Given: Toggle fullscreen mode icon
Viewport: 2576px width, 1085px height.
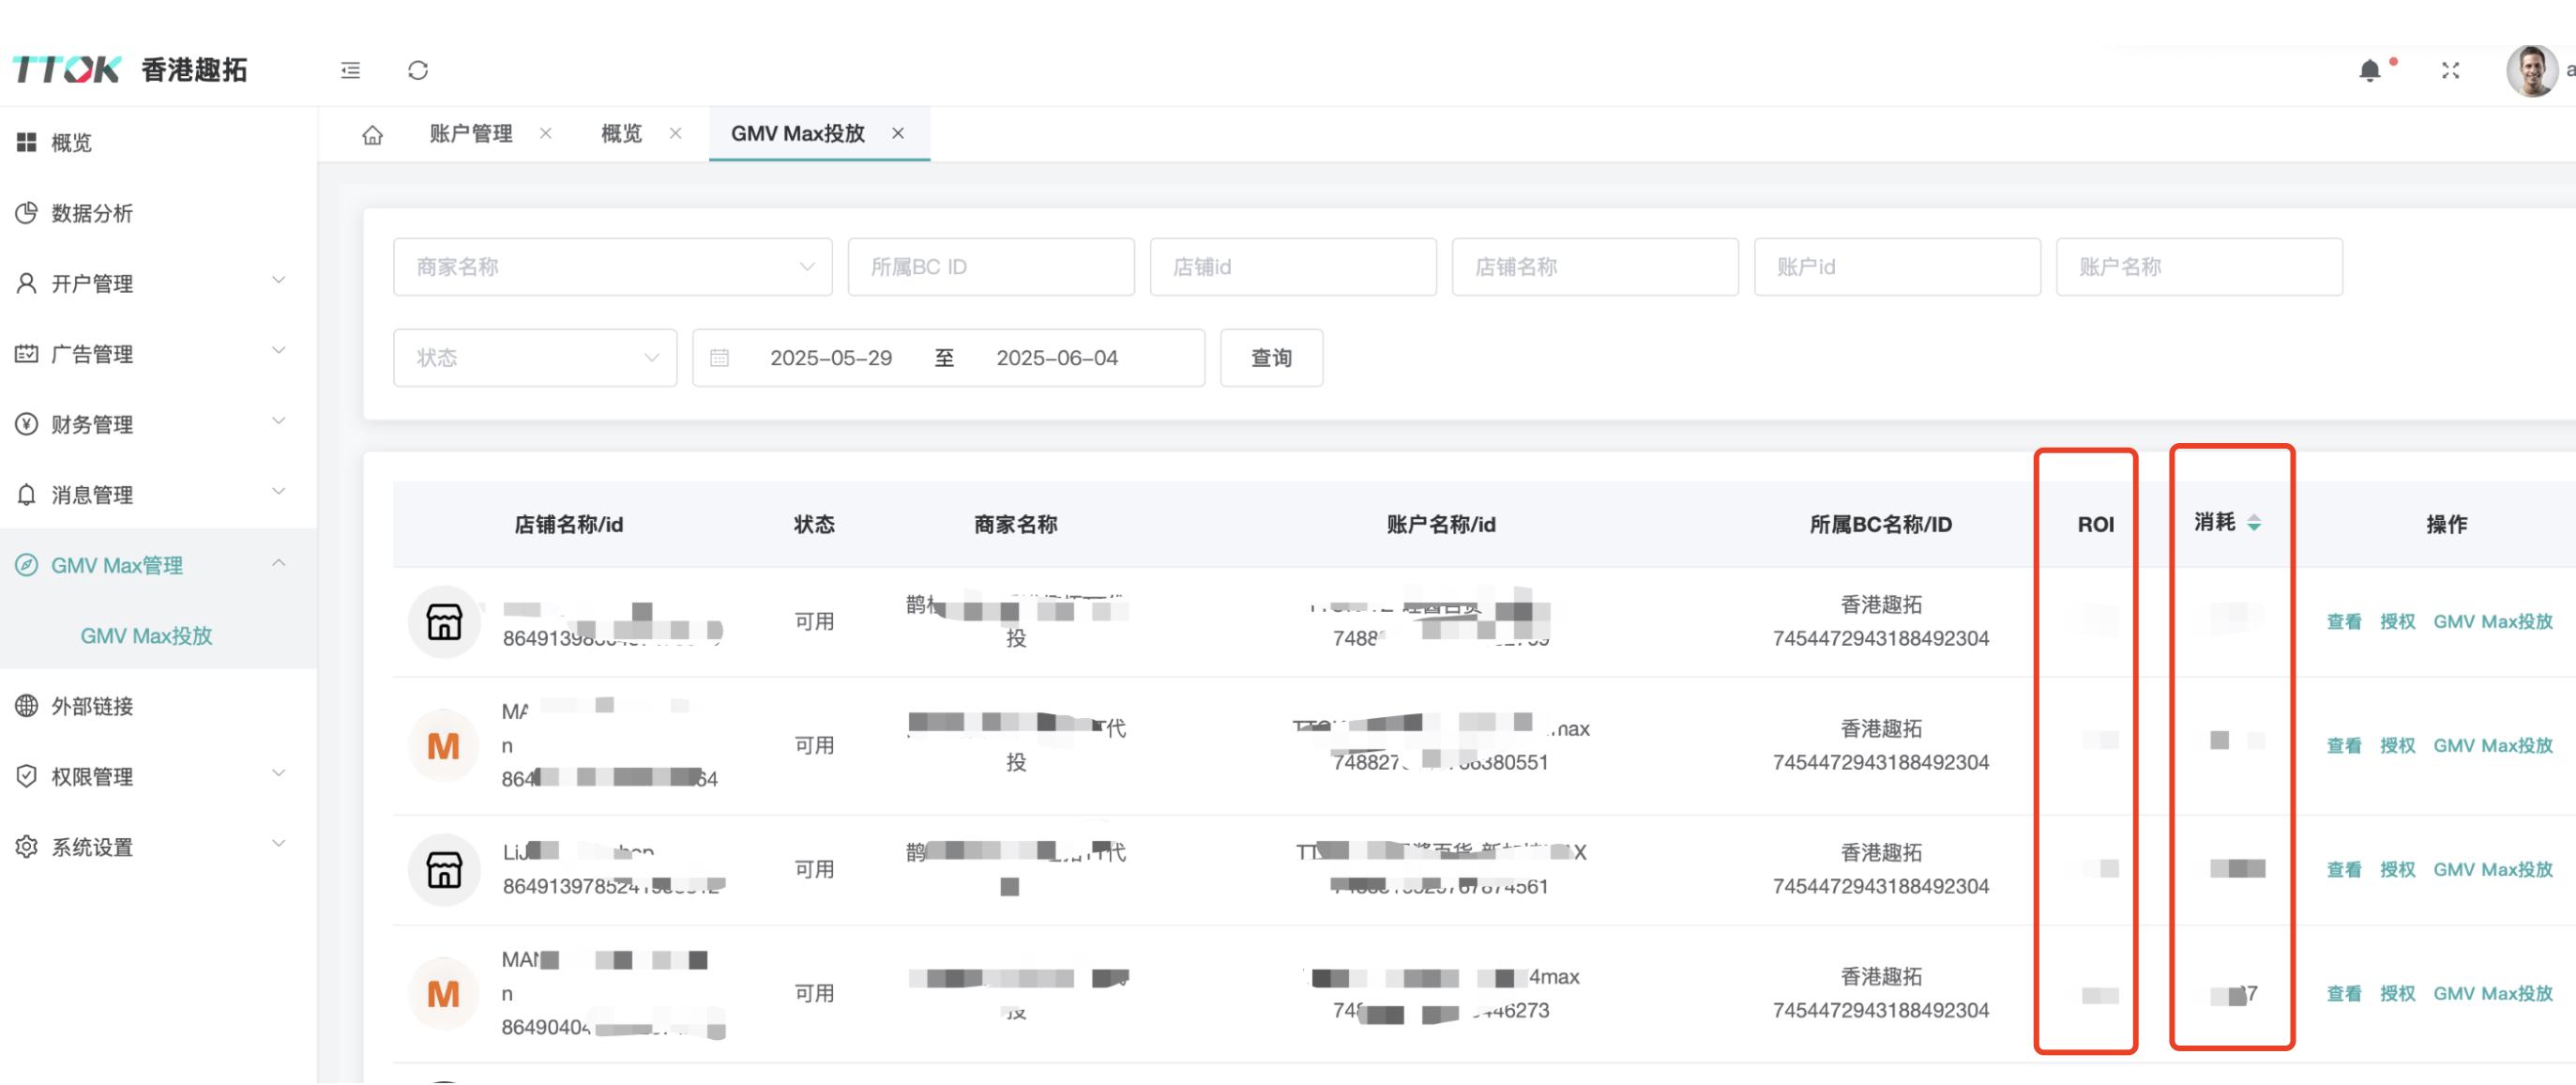Looking at the screenshot, I should pos(2450,70).
